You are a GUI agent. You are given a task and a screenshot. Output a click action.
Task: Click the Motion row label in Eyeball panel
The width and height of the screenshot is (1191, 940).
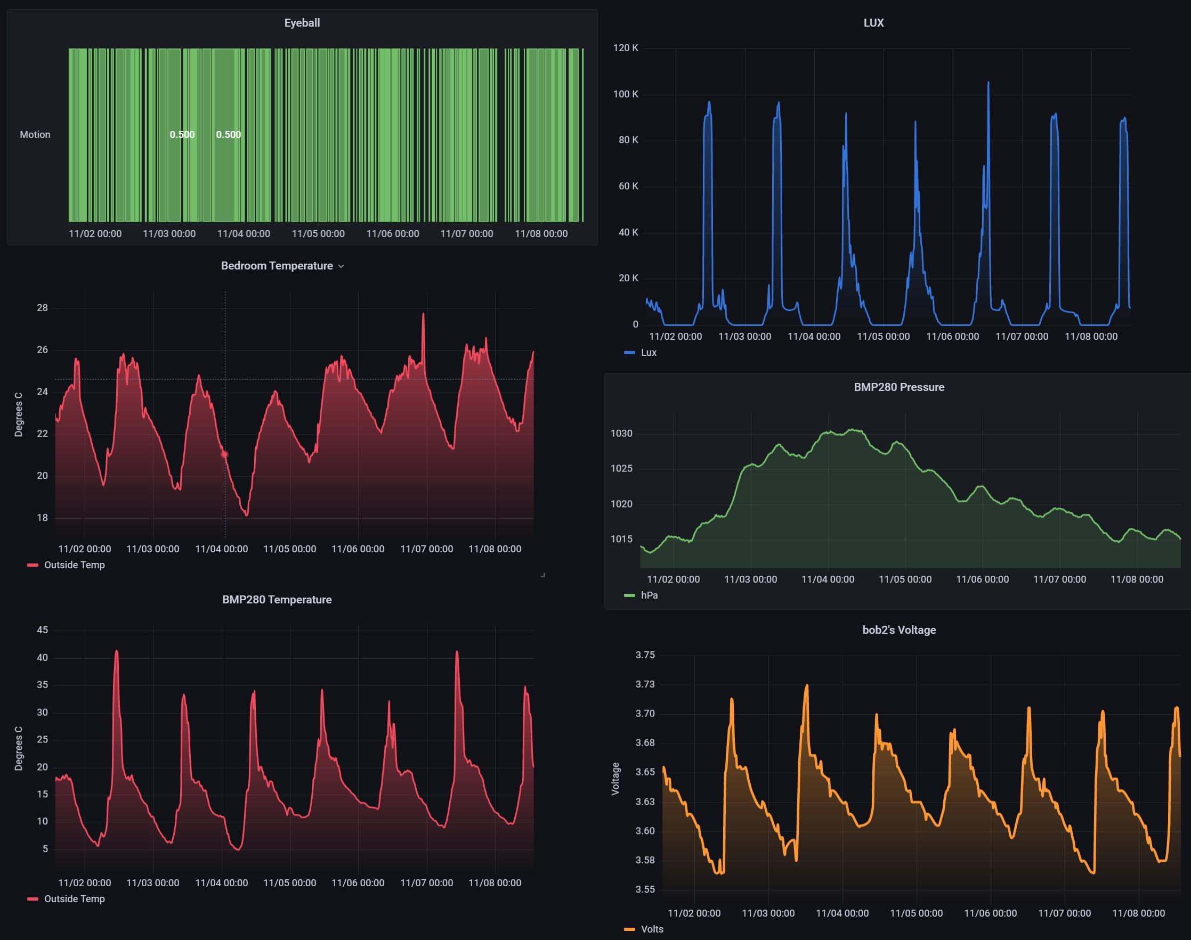point(35,135)
